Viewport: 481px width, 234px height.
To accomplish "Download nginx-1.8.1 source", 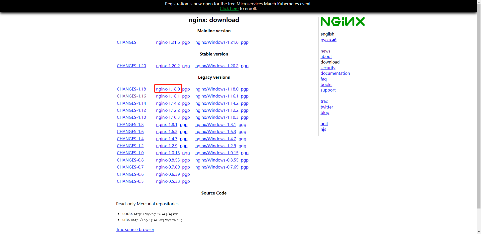I will [167, 124].
